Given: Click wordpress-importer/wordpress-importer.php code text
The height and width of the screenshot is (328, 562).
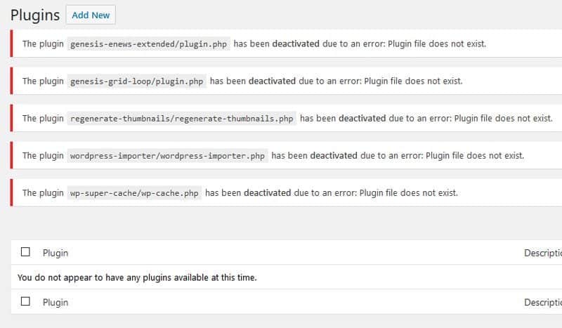Looking at the screenshot, I should (x=167, y=156).
